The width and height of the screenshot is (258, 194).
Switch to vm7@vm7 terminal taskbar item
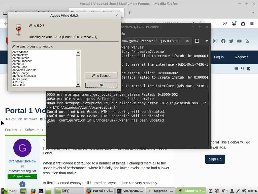(x=130, y=191)
